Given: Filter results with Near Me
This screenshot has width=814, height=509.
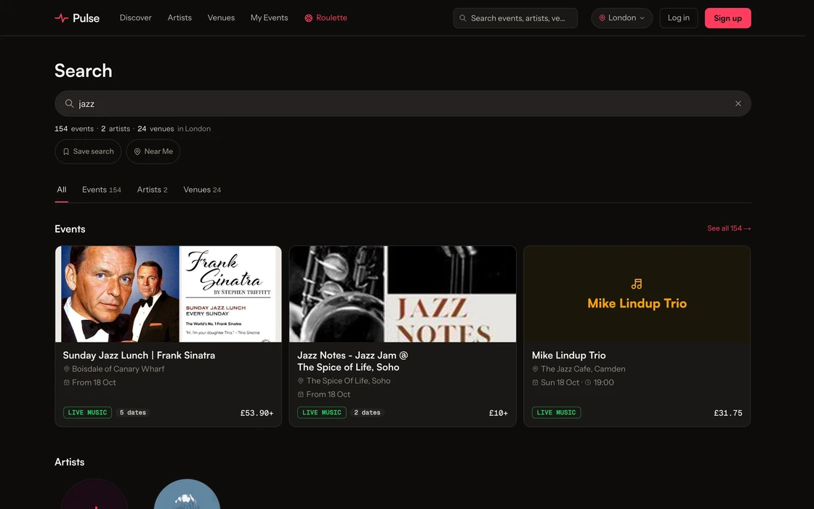Looking at the screenshot, I should click(x=153, y=152).
